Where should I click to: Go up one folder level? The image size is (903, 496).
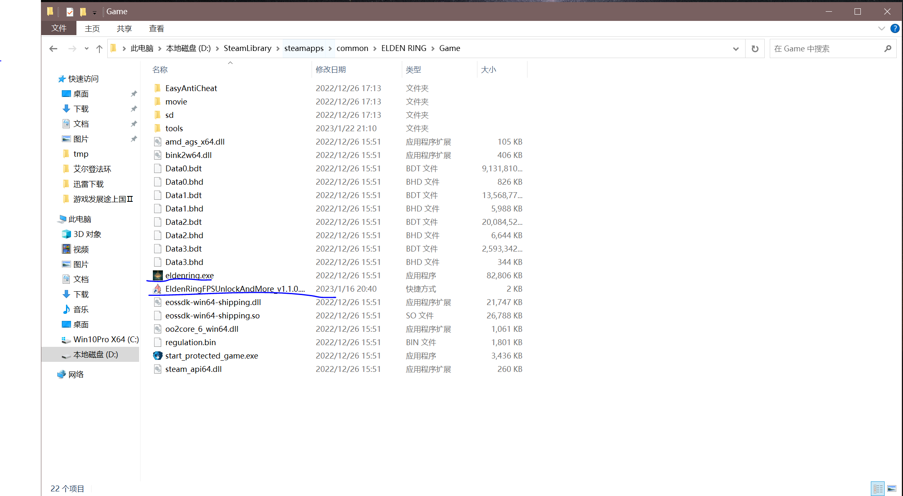pyautogui.click(x=99, y=48)
